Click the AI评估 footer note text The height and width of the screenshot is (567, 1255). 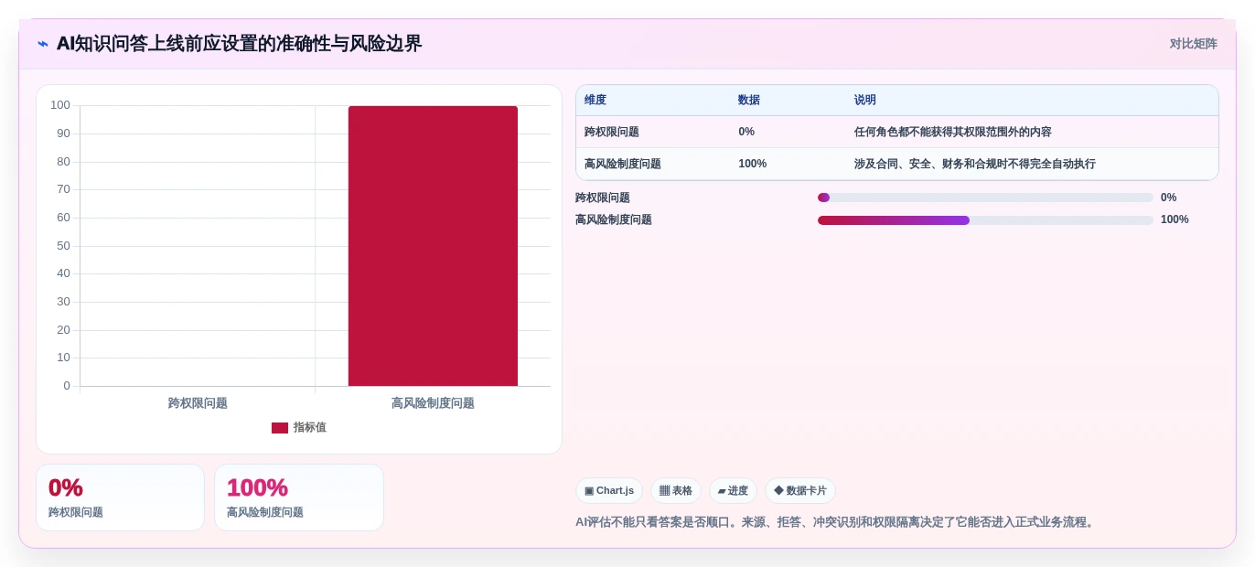click(x=836, y=522)
